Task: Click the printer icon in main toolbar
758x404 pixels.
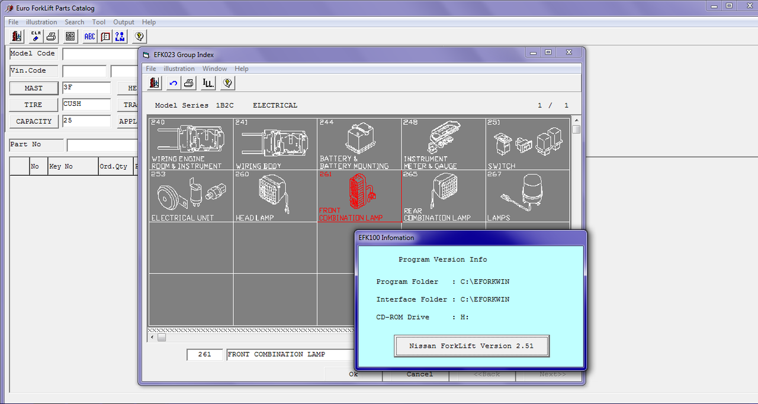Action: click(x=52, y=36)
